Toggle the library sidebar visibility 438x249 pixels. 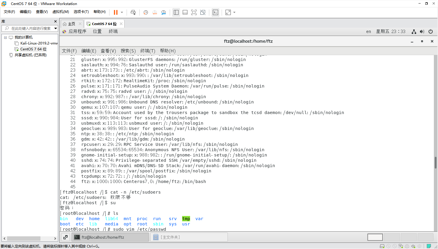pyautogui.click(x=176, y=12)
